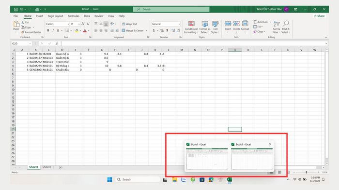The image size is (339, 190).
Task: Decrease decimal places
Action: [x=178, y=30]
